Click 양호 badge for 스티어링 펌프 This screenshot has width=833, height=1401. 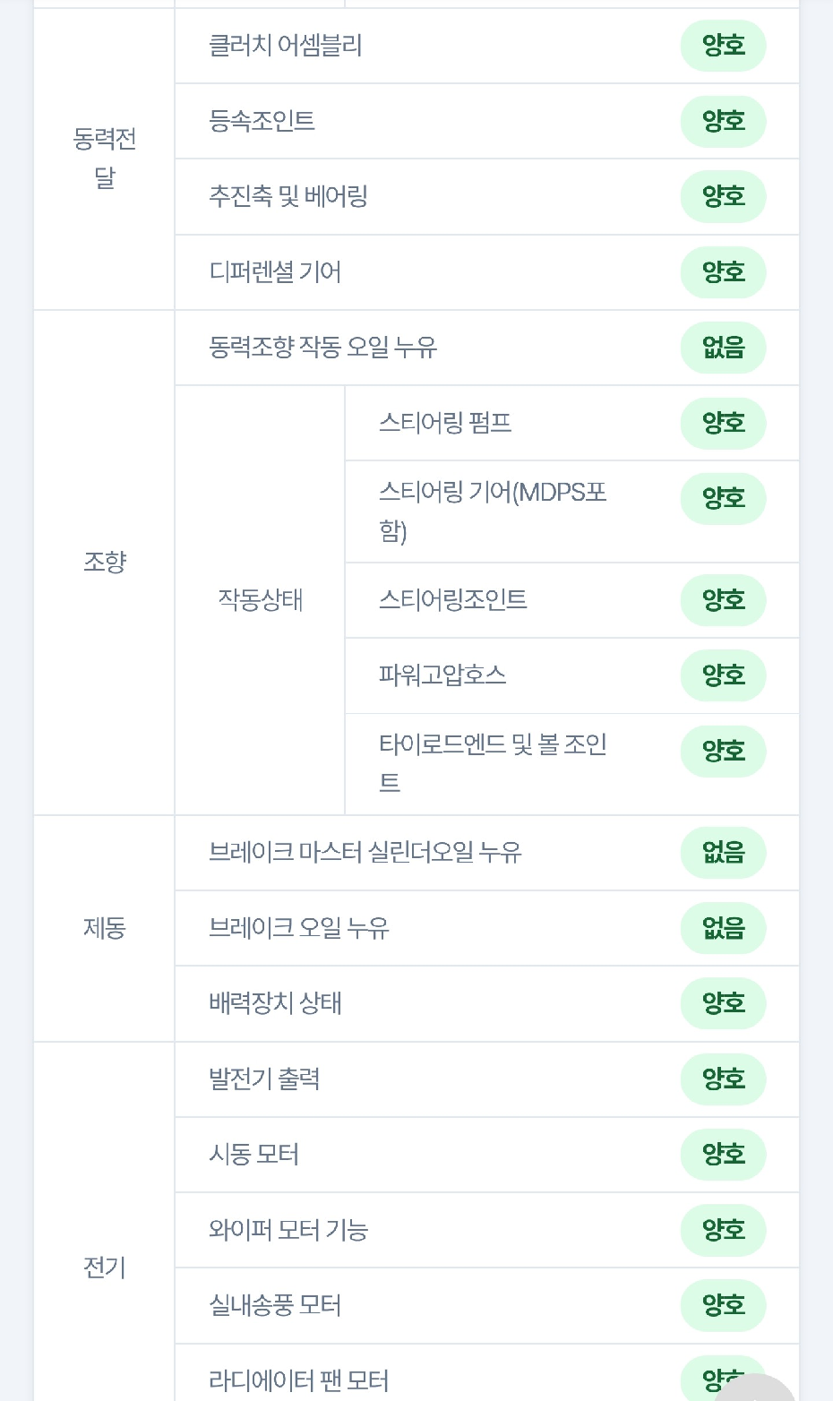pos(723,423)
